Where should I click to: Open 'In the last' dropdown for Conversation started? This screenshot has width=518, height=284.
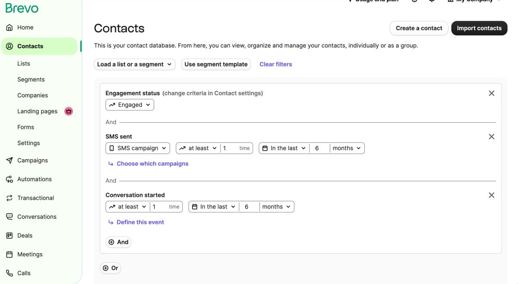click(x=214, y=207)
